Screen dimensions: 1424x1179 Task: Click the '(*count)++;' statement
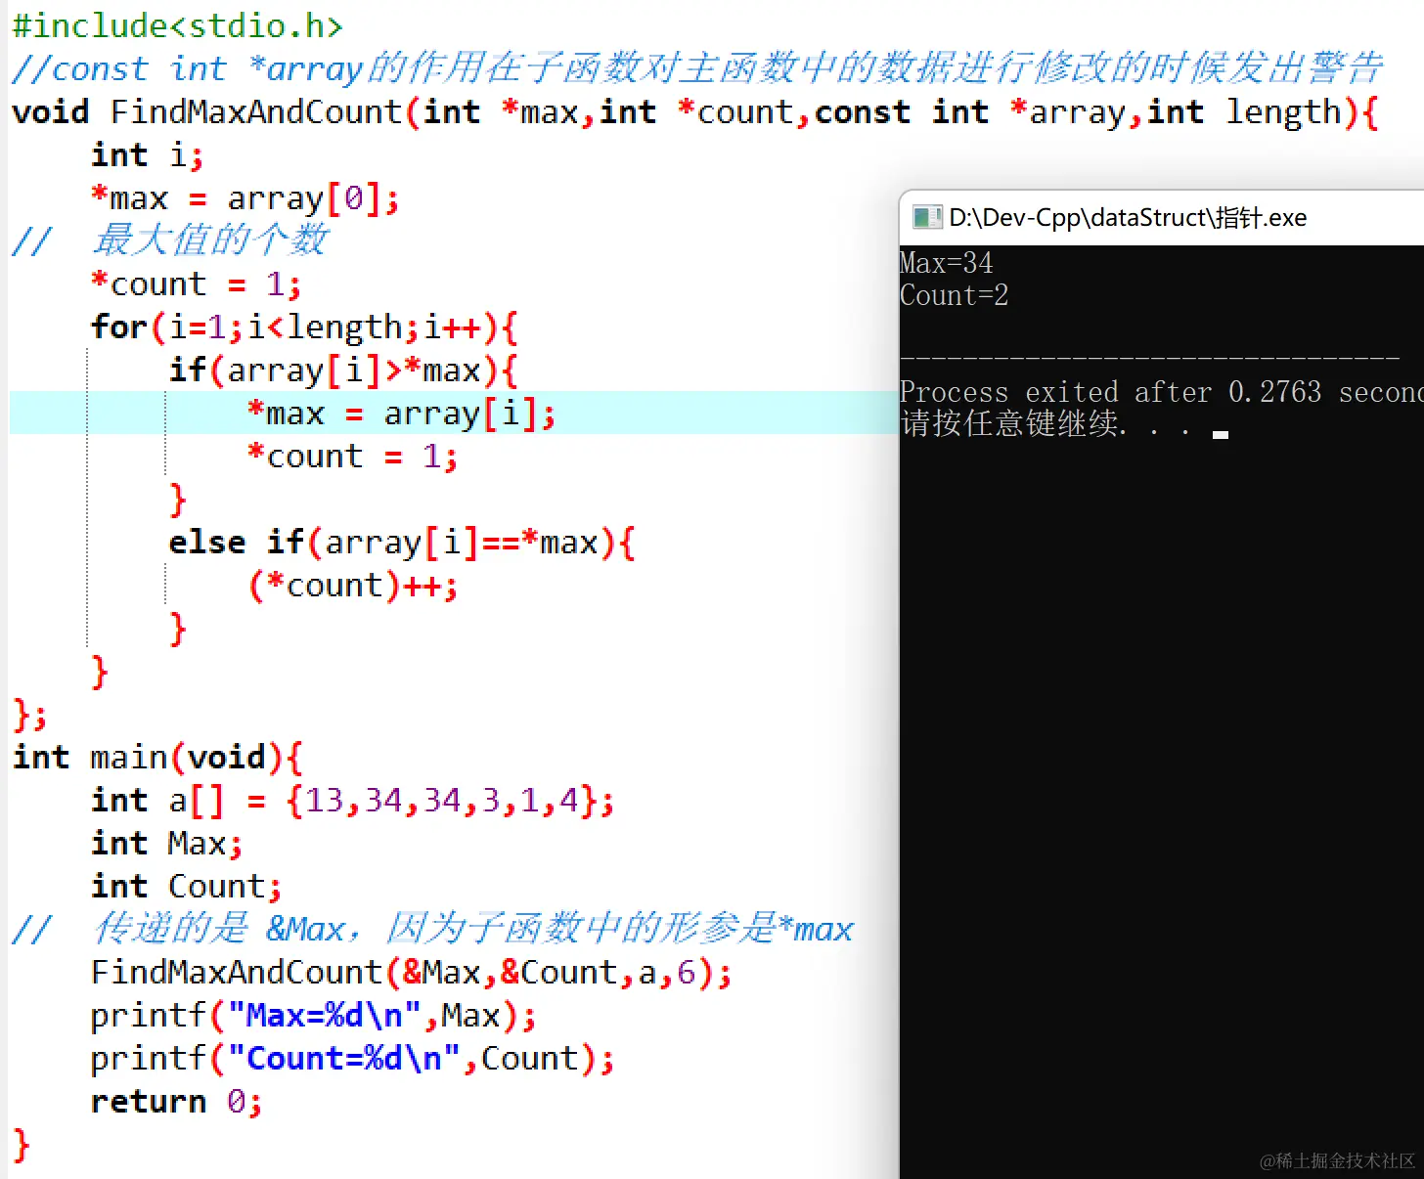coord(352,586)
